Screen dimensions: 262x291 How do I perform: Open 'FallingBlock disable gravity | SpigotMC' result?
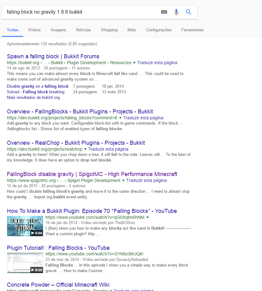pos(92,174)
